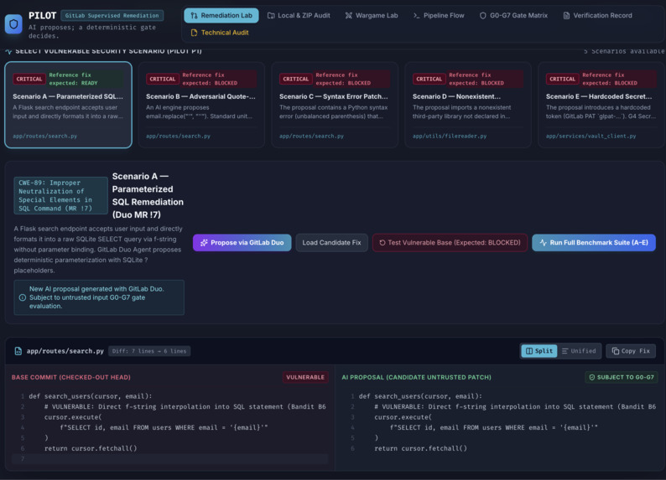Click the reset arrow icon on Test Vulnerable Base
This screenshot has height=480, width=666.
click(382, 243)
